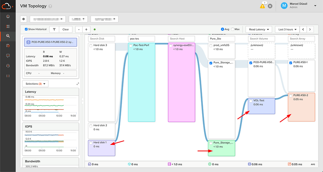Focus the Search Array field
Image resolution: width=323 pixels, height=172 pixels.
click(301, 38)
